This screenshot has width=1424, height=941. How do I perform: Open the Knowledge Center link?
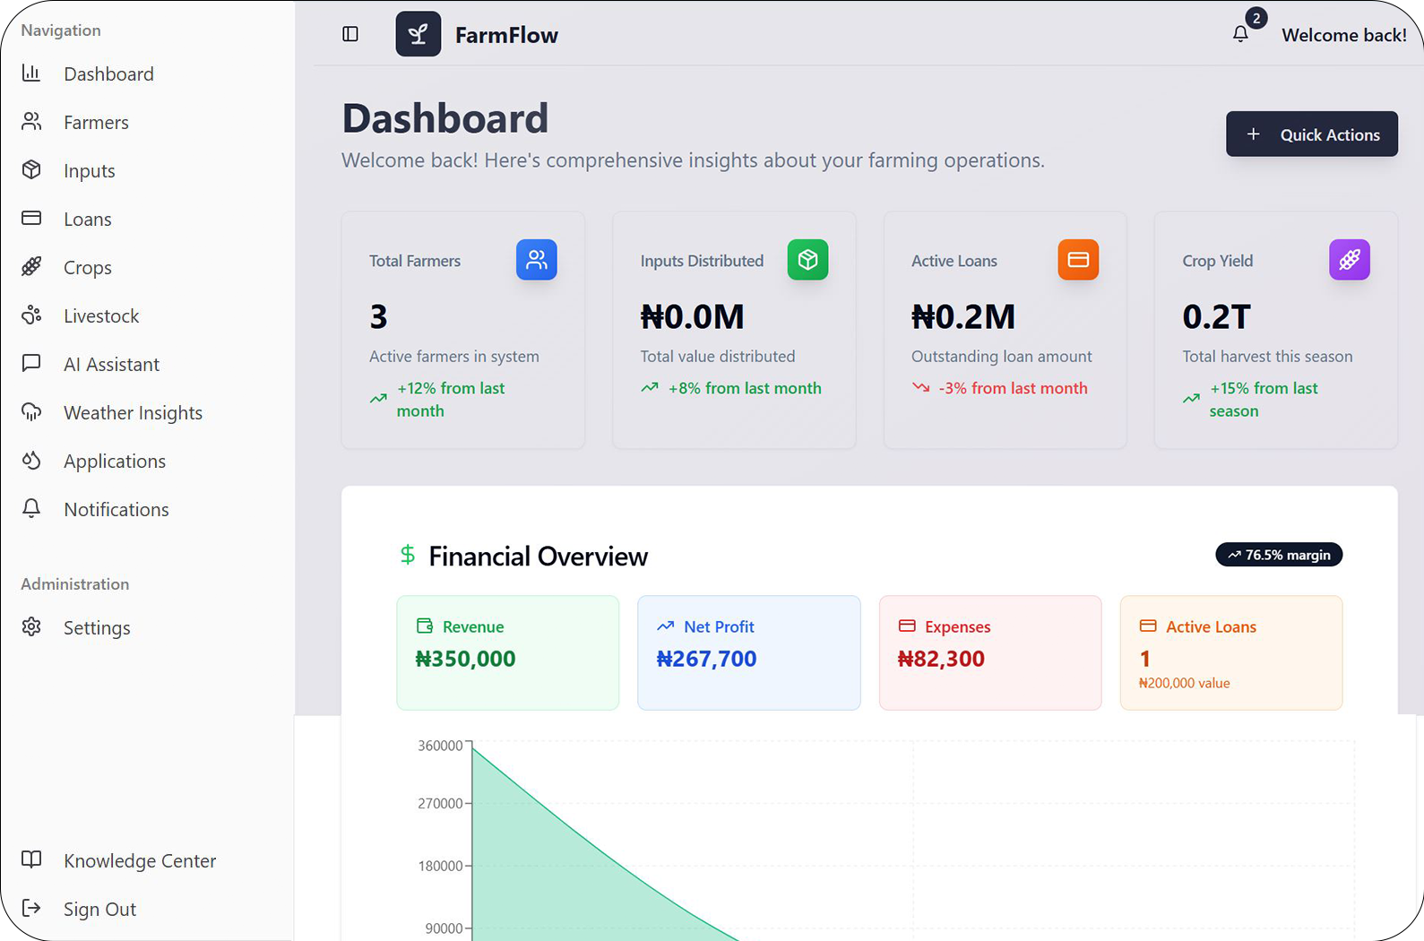[140, 861]
